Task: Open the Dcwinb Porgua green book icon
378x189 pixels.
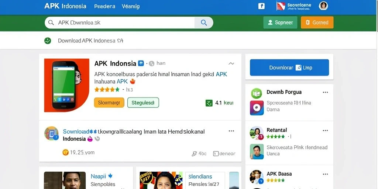Action: (x=256, y=93)
